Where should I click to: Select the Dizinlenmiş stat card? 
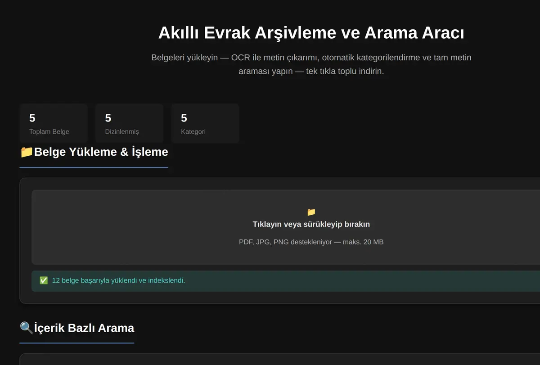[x=129, y=123]
